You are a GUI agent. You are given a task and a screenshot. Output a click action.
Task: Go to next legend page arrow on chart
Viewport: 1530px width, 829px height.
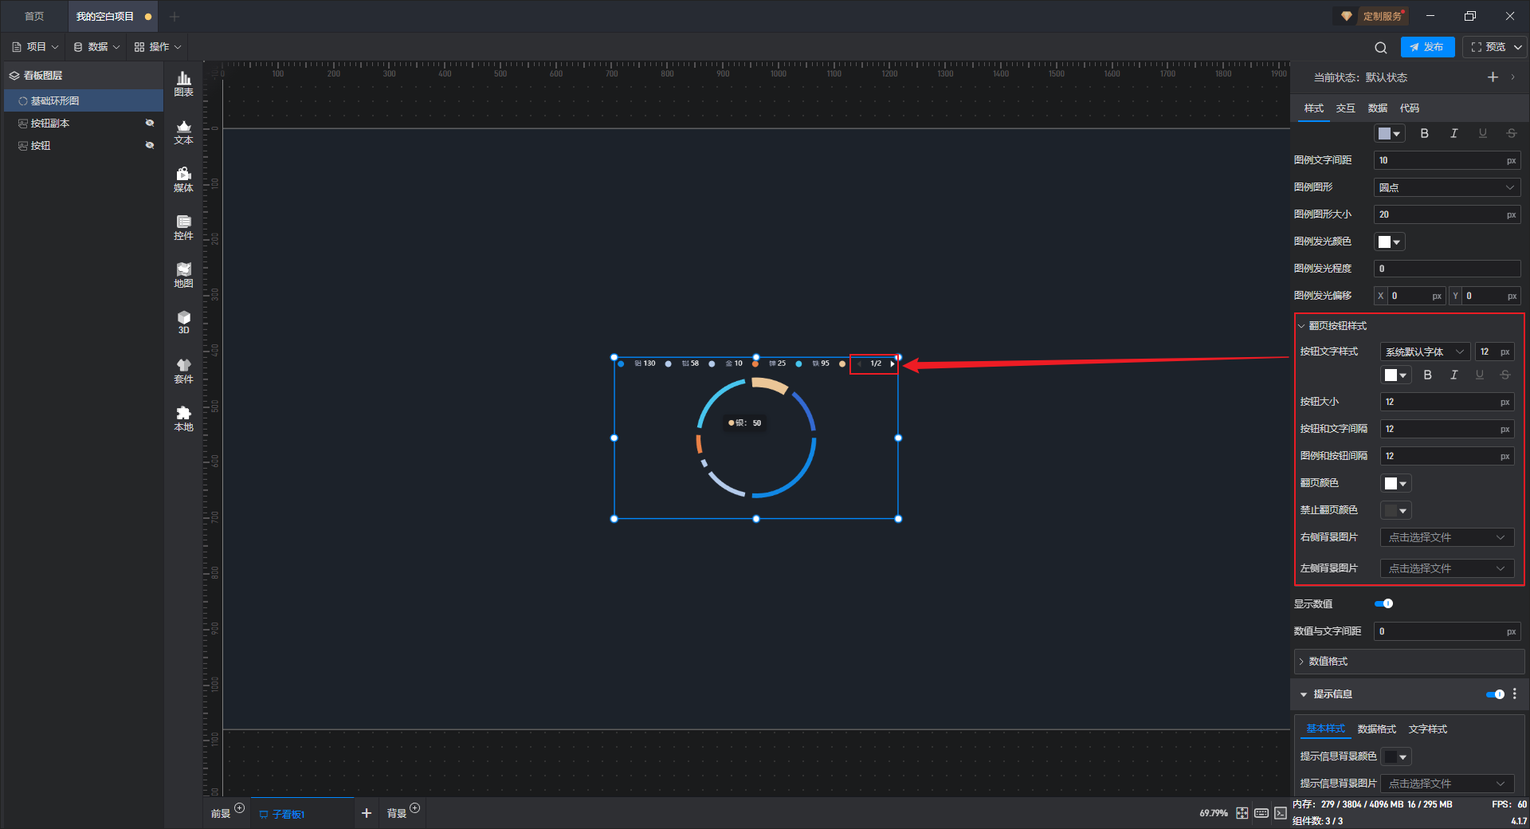pos(892,363)
